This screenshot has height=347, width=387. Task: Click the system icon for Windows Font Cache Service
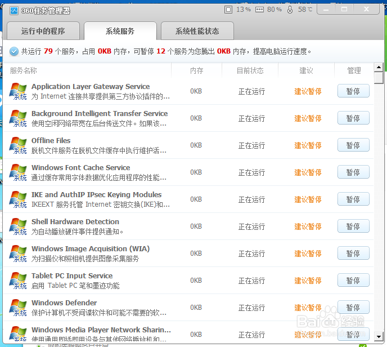(18, 172)
